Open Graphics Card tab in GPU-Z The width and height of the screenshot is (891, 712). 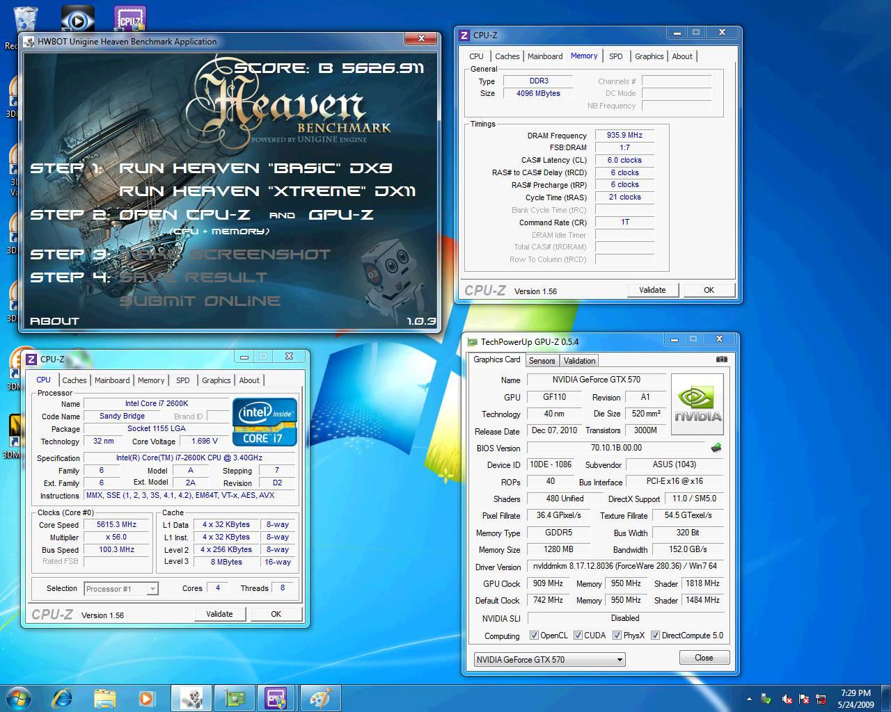tap(497, 359)
